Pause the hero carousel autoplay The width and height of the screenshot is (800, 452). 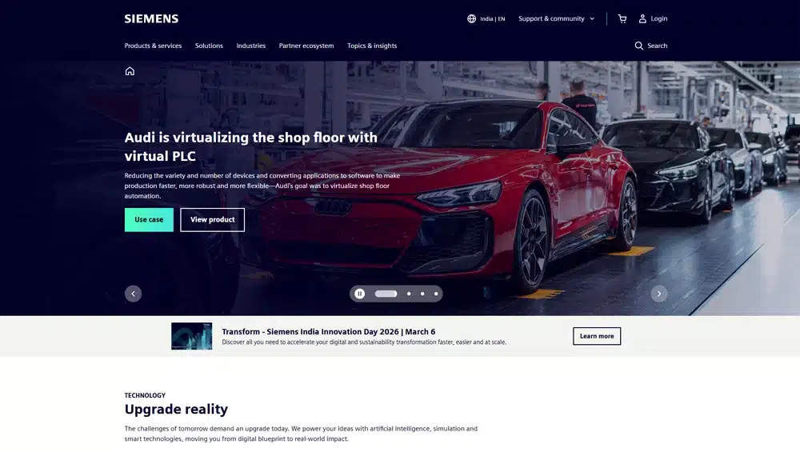(360, 294)
